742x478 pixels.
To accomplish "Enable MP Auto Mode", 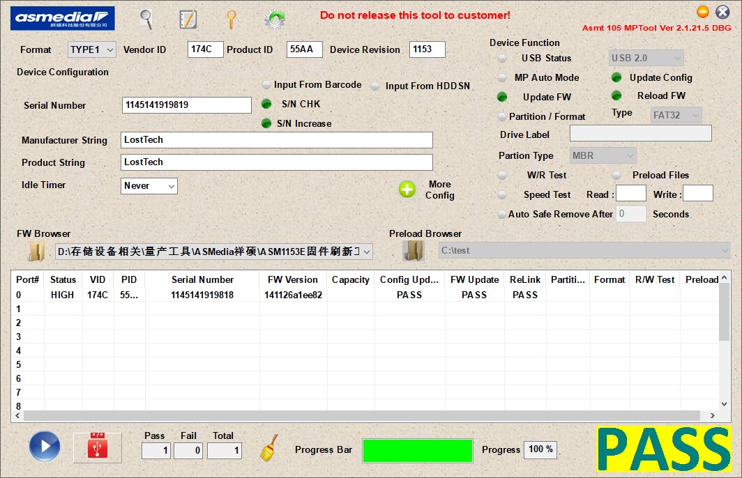I will click(503, 77).
